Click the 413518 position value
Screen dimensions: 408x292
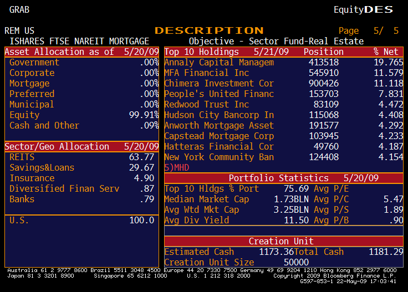pyautogui.click(x=324, y=63)
